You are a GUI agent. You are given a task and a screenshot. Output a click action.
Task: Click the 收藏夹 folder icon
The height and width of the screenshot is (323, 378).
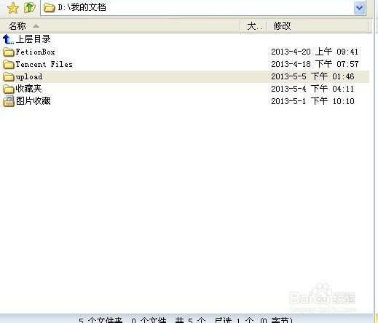pyautogui.click(x=9, y=89)
